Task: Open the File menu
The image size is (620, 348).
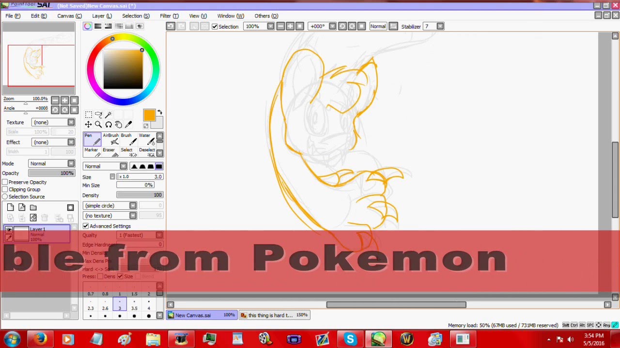Action: [x=13, y=16]
